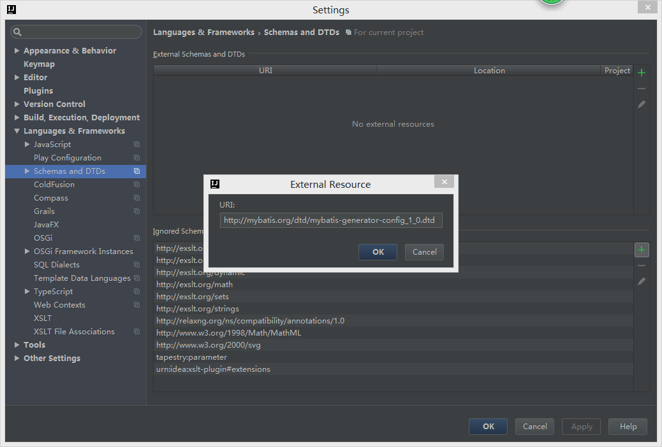Click the Help button
Image resolution: width=662 pixels, height=447 pixels.
pos(628,426)
